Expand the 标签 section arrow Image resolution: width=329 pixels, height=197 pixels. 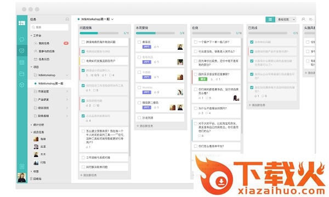click(31, 171)
